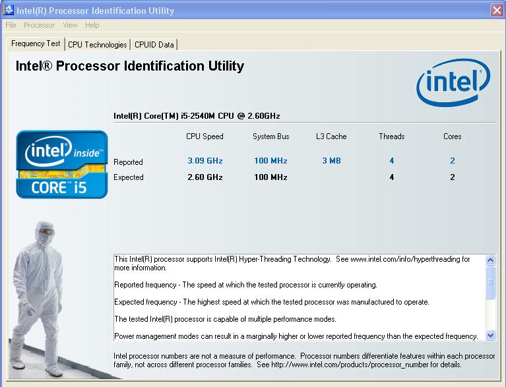Click the app icon in the title bar

click(x=9, y=10)
